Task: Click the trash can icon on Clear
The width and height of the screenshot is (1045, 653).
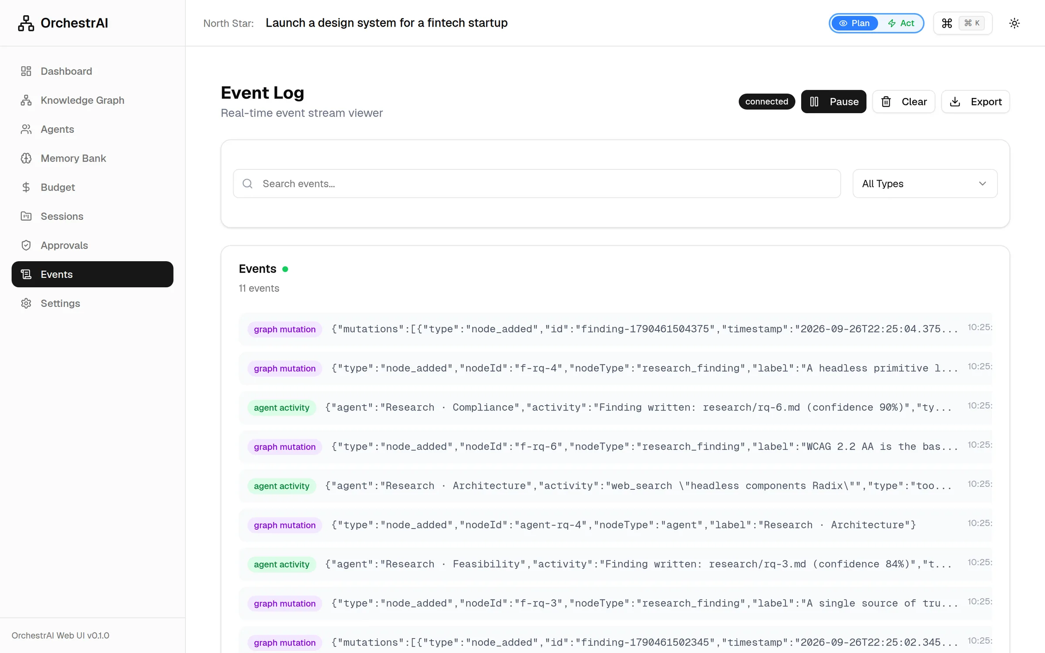Action: click(x=886, y=101)
